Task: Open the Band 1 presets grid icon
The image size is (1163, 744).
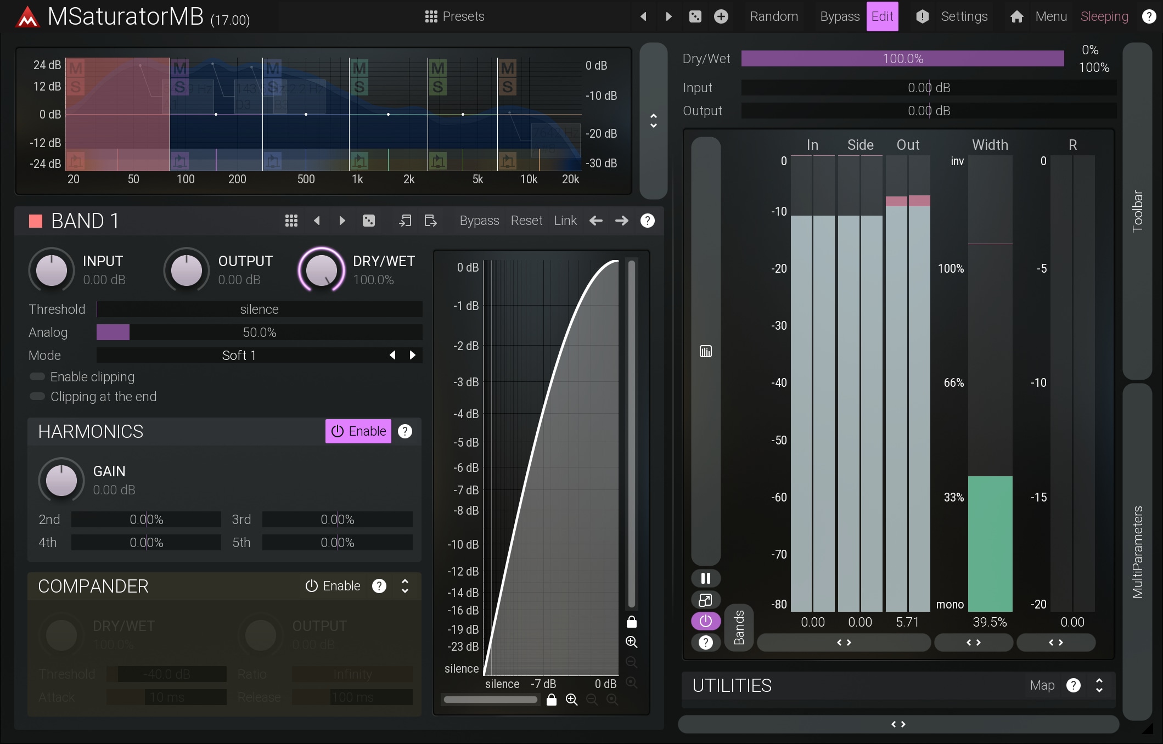Action: click(291, 221)
